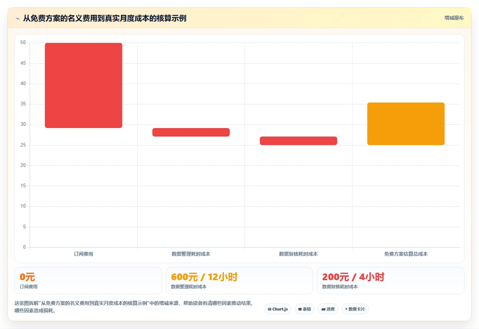Open the 200元 / 4小时 card
479x329 pixels.
coord(391,281)
